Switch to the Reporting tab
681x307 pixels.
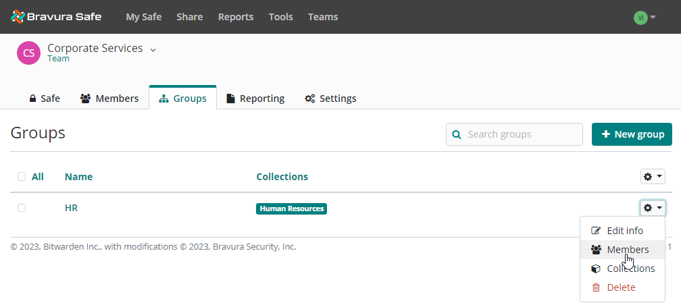(x=255, y=99)
